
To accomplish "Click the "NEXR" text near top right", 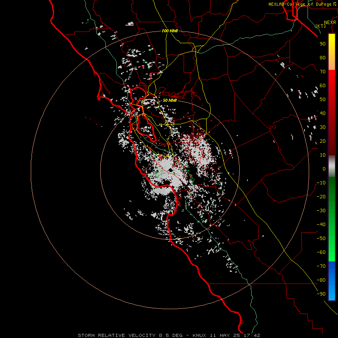I will click(x=330, y=22).
